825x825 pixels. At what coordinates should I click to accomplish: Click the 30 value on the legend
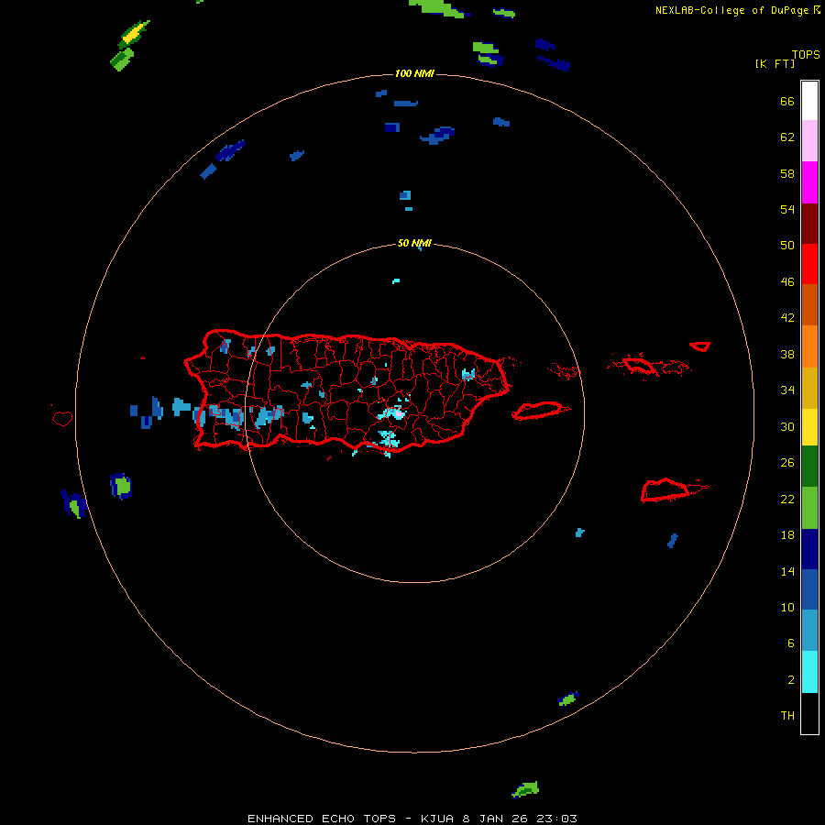click(787, 426)
